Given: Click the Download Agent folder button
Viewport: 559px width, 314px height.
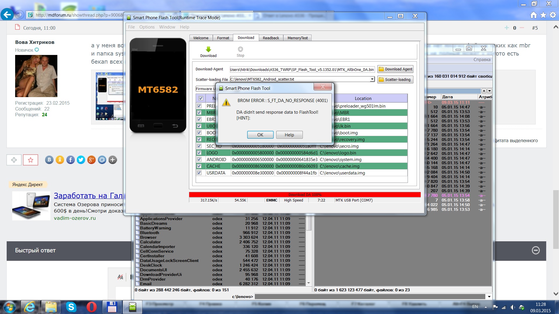Looking at the screenshot, I should pos(395,69).
